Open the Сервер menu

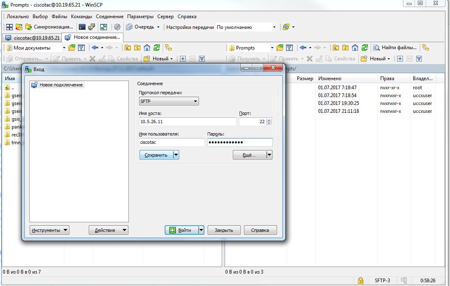[x=166, y=17]
